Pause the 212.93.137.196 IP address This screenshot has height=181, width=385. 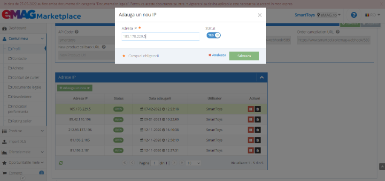click(x=250, y=130)
